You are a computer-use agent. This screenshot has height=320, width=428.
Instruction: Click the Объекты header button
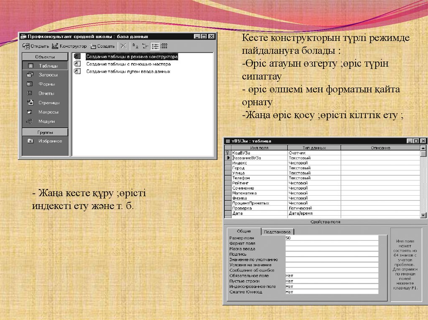45,57
